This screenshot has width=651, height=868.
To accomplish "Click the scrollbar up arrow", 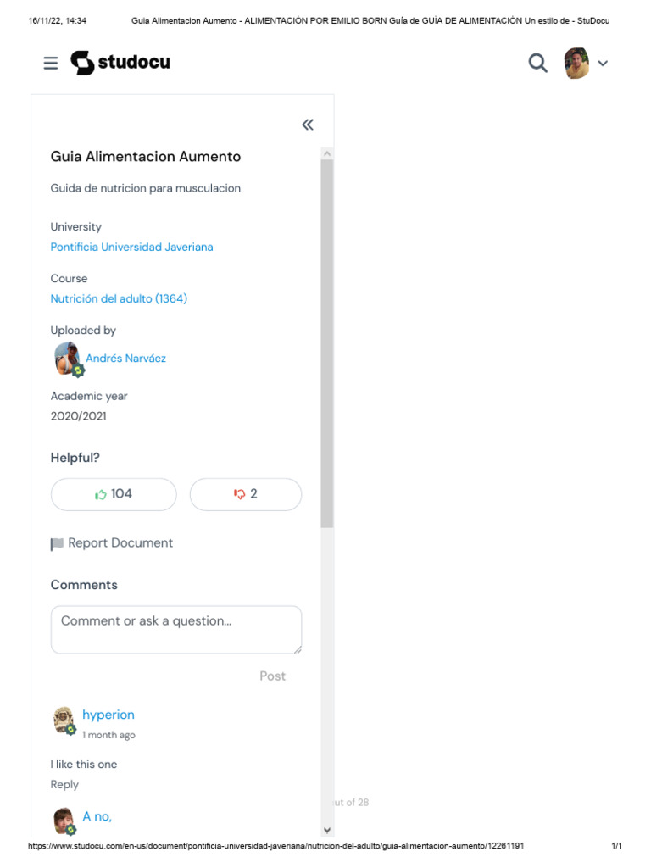I will pos(327,153).
